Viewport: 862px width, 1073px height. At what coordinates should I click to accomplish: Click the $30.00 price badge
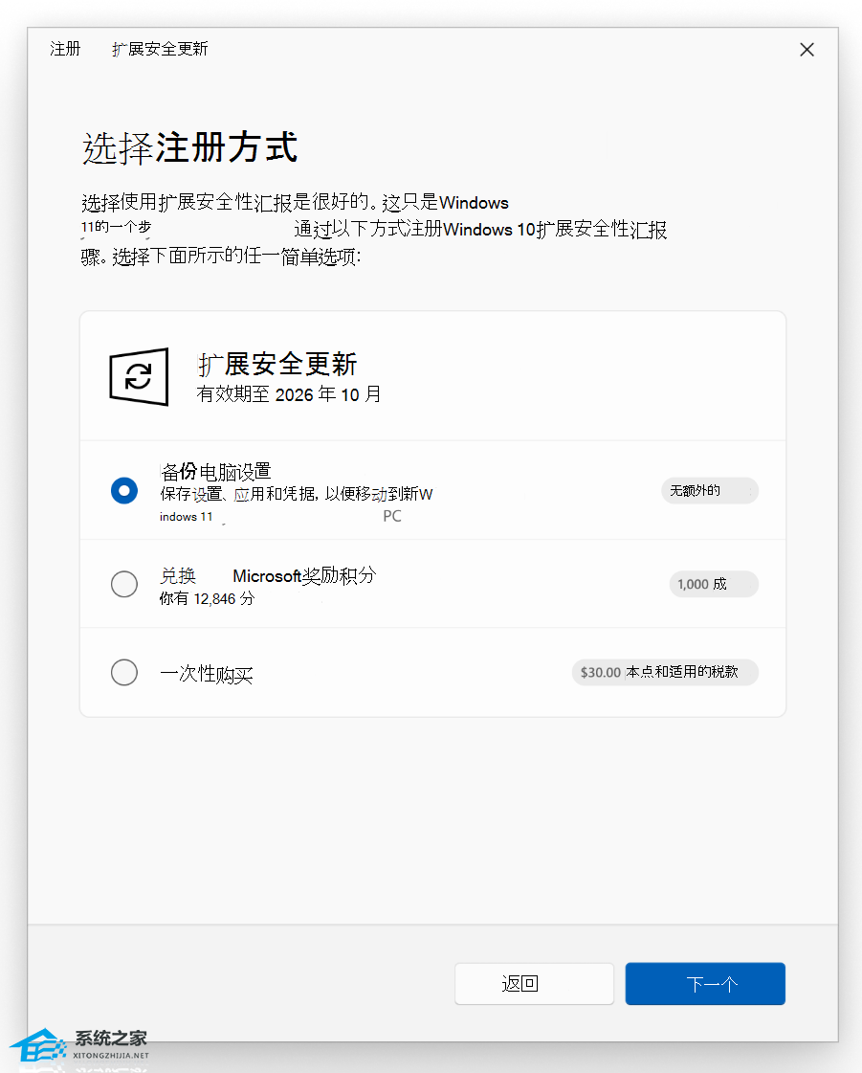(665, 672)
